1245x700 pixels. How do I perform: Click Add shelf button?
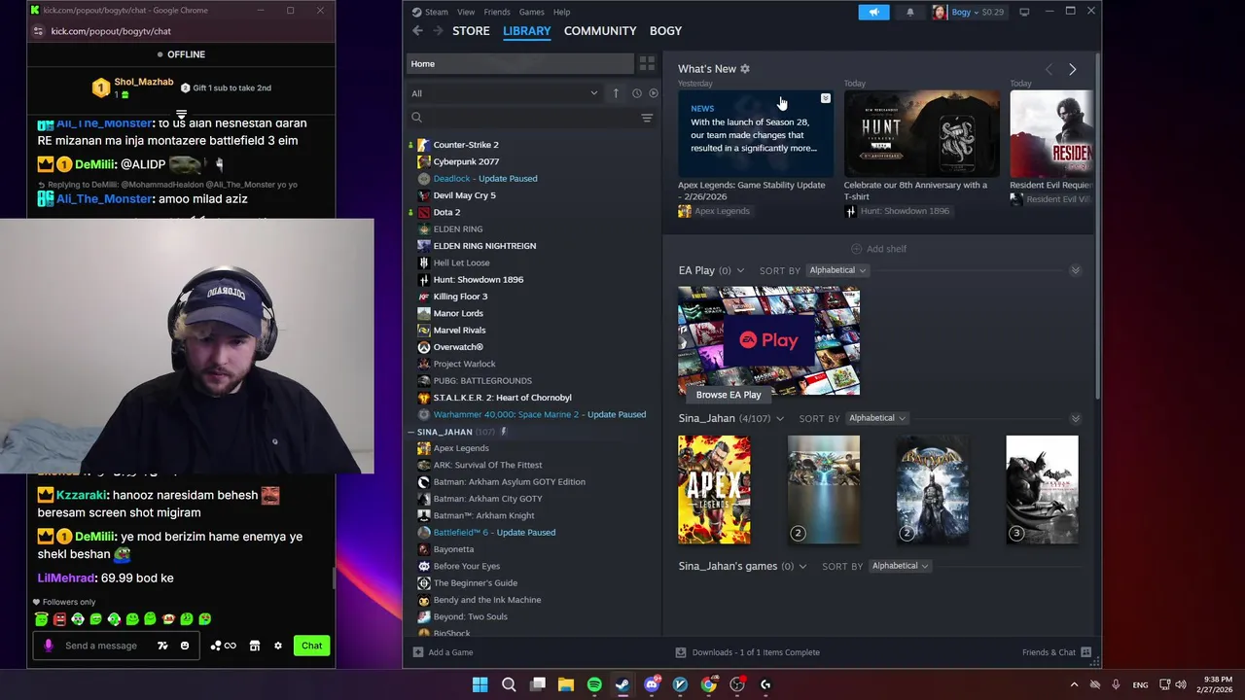[878, 249]
